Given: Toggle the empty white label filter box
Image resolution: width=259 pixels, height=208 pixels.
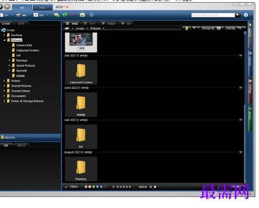Looking at the screenshot, I should 105,187.
